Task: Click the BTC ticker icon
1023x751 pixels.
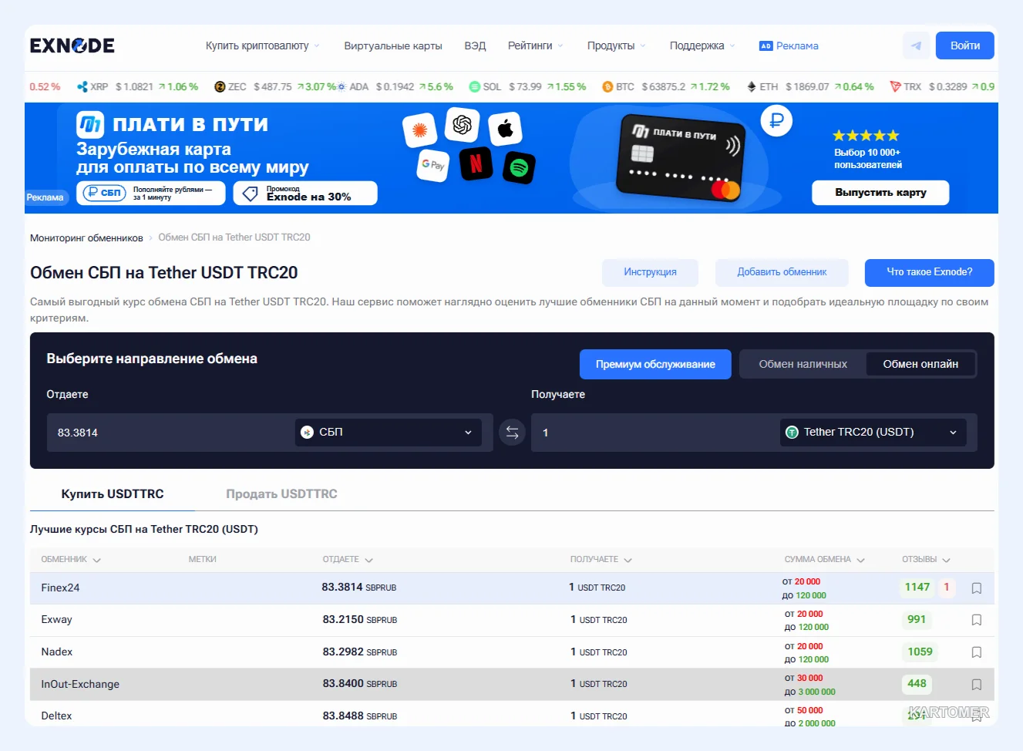Action: [x=607, y=87]
